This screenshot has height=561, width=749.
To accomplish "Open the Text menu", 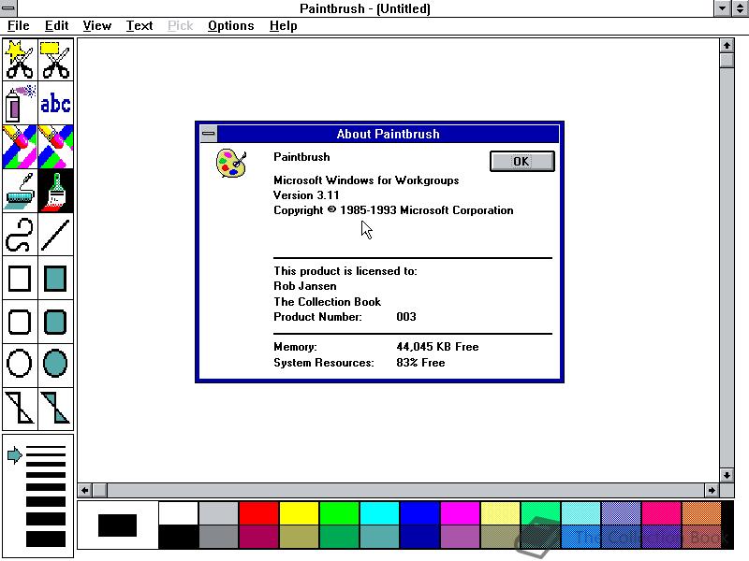I will (x=140, y=26).
